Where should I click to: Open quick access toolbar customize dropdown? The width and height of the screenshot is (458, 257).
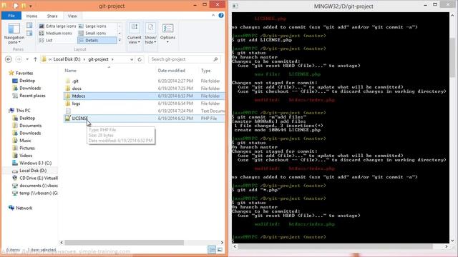(x=30, y=6)
